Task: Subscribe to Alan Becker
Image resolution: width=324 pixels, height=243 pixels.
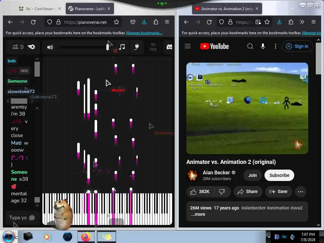Action: click(x=279, y=175)
